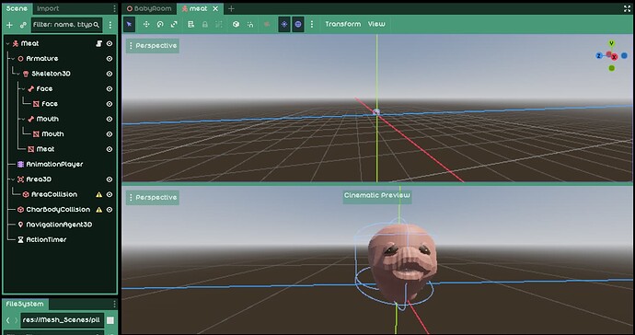Switch to the FileSystem dock tab
635x335 pixels.
25,304
